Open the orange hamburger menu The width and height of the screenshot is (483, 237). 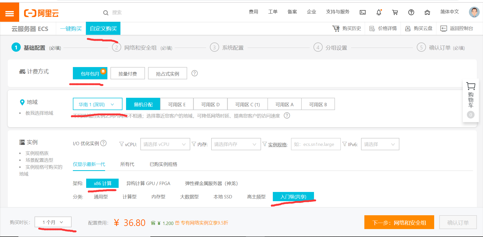tap(9, 12)
